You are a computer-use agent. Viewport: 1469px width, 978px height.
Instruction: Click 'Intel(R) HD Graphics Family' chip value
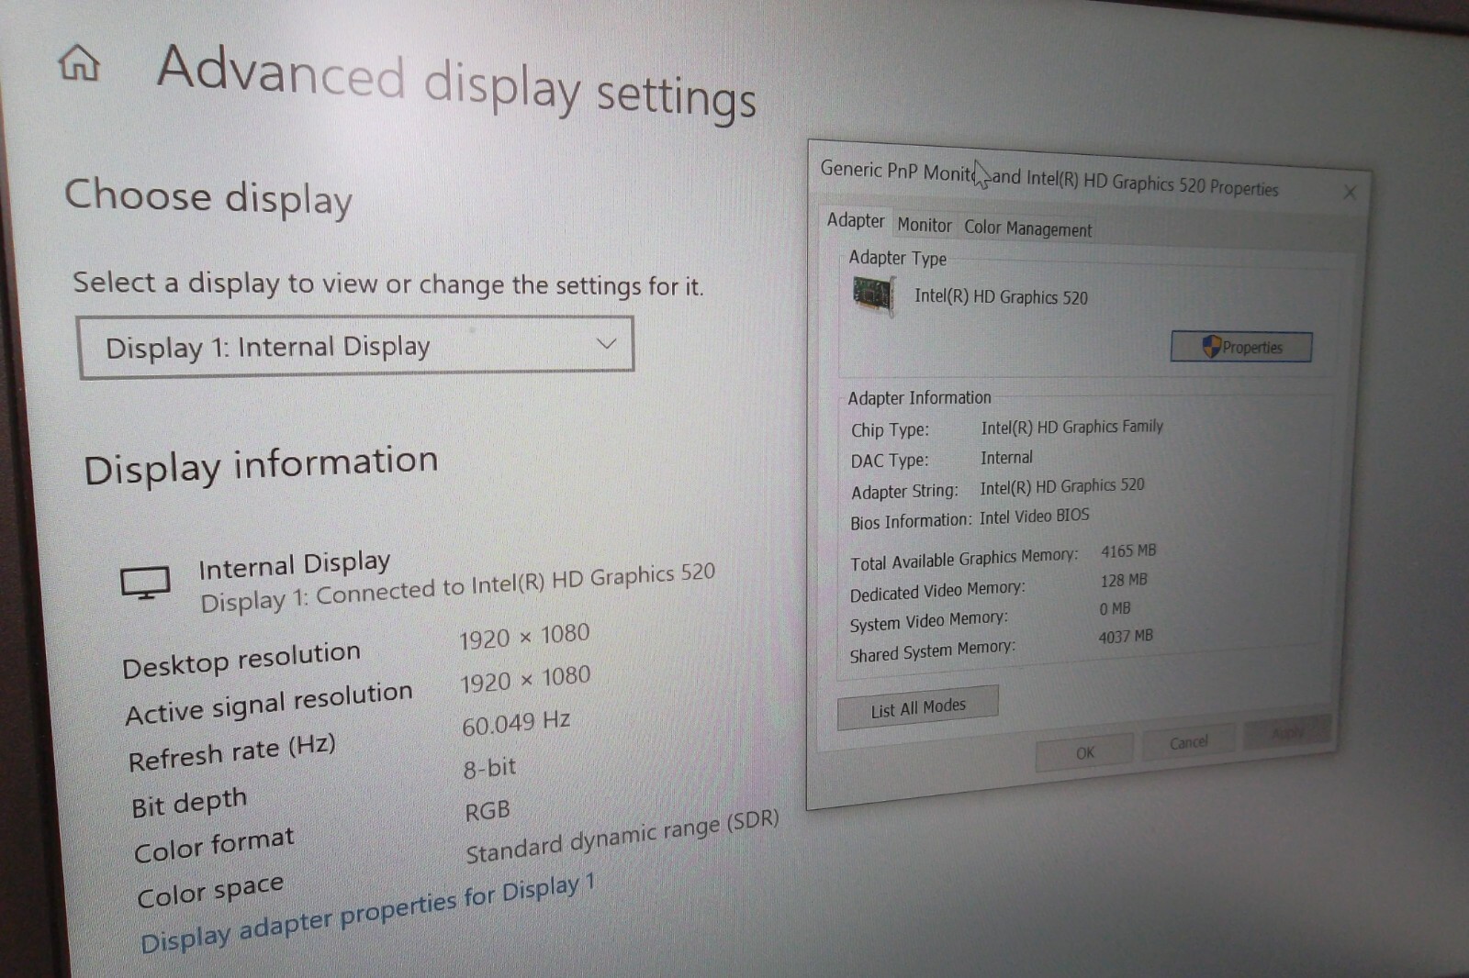tap(1071, 427)
